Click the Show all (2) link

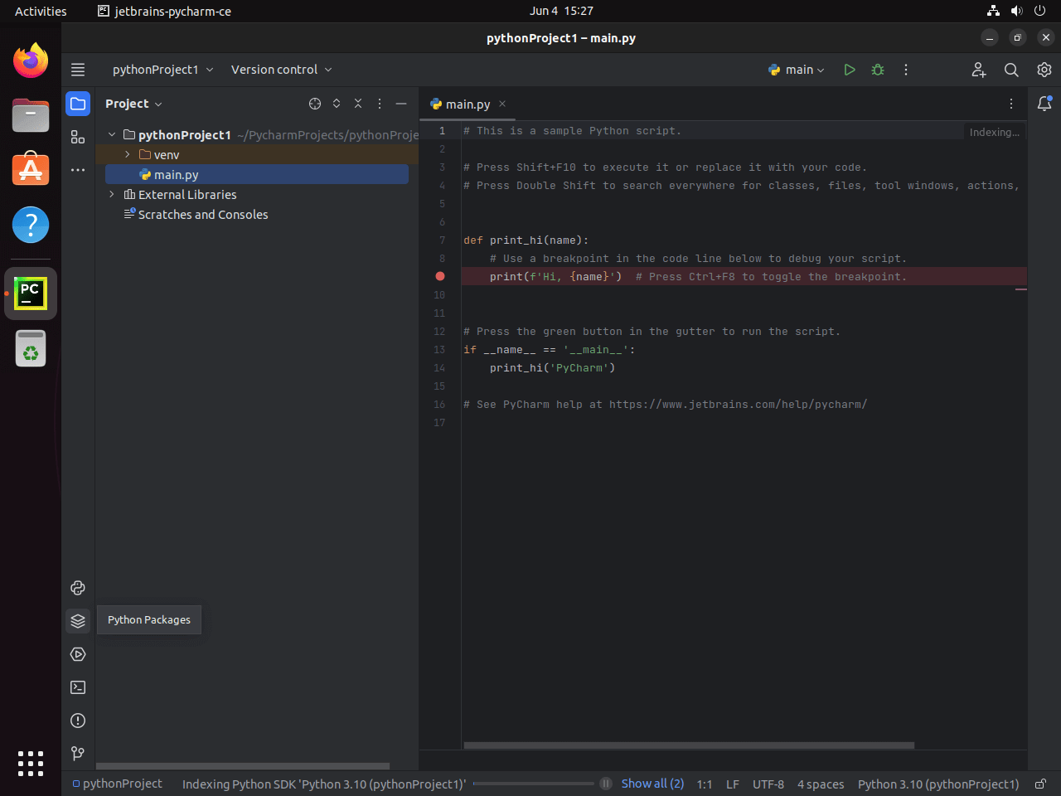coord(652,784)
